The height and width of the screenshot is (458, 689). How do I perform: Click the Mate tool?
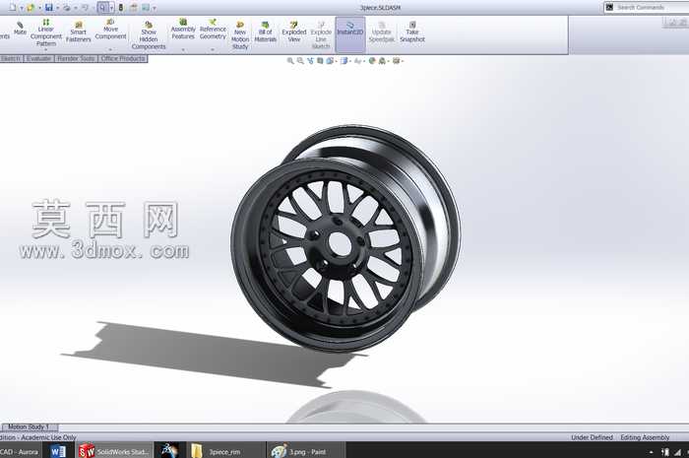click(x=20, y=29)
